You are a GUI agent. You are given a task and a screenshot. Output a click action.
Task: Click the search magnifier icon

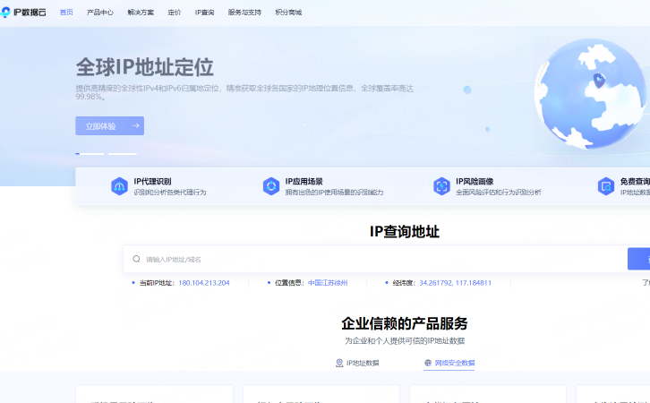(x=136, y=259)
